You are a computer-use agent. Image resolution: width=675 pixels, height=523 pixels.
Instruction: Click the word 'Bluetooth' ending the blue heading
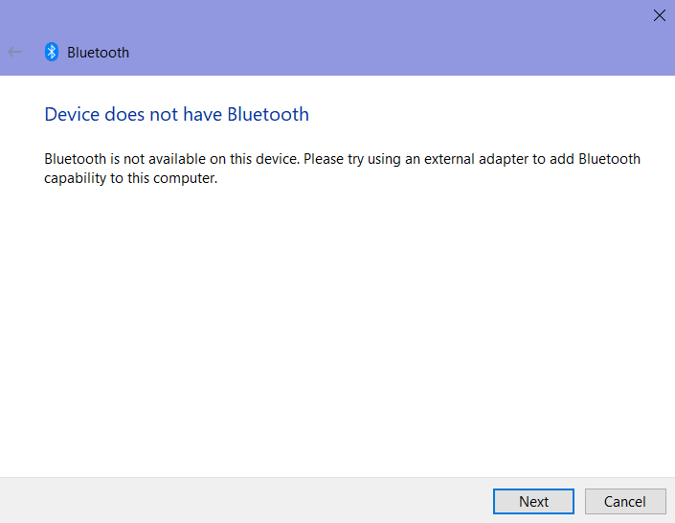[x=267, y=115]
